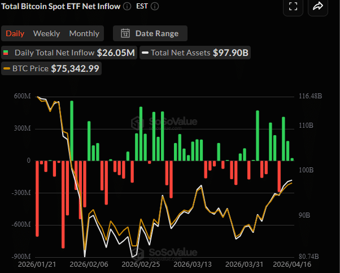
Task: Open info tooltip beside the chart title
Action: coord(127,6)
